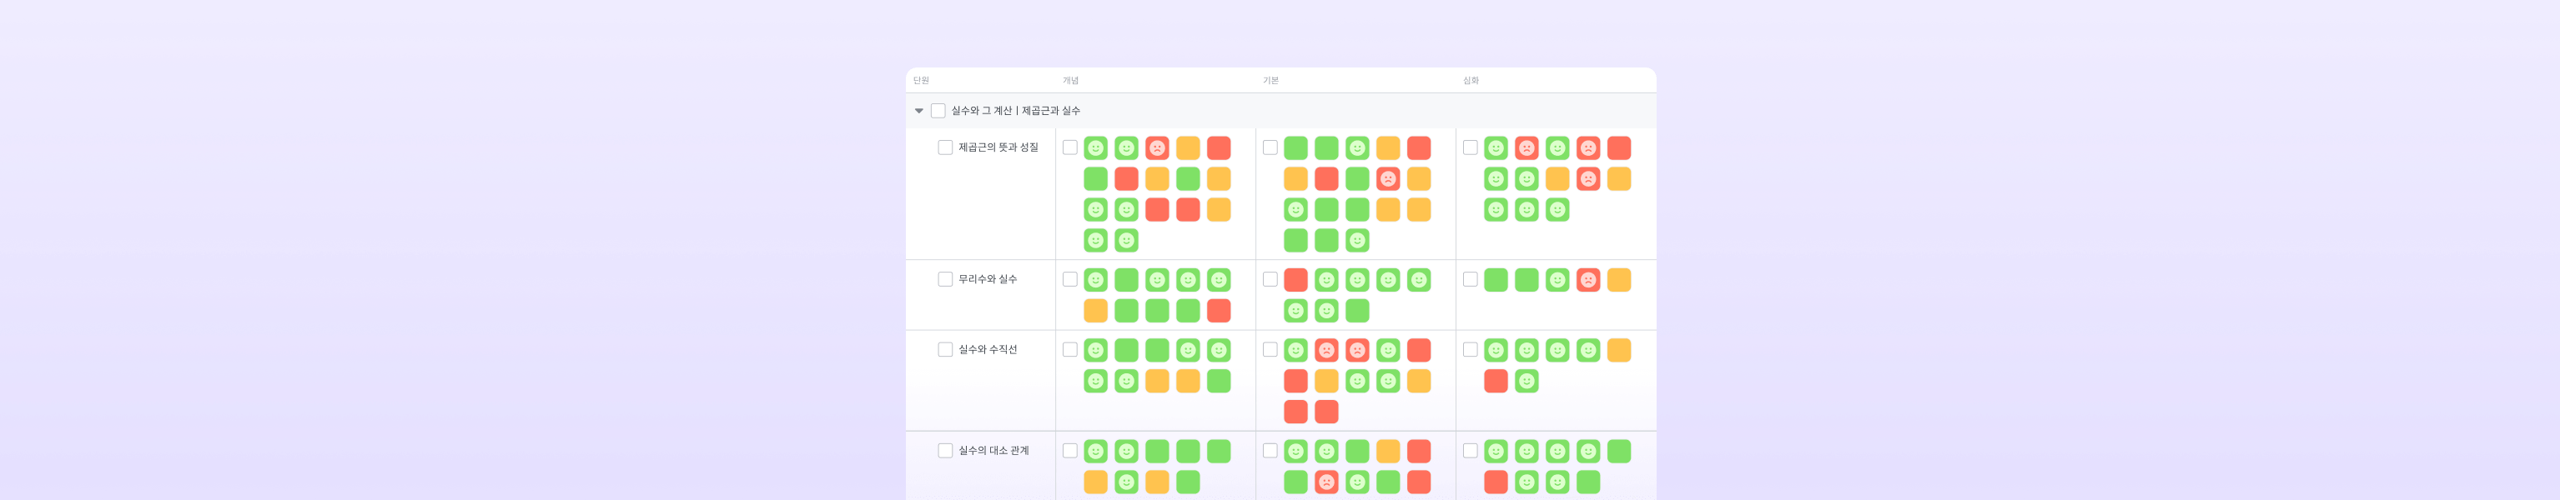Click the 실수의 대소 관계 unit label
The height and width of the screenshot is (500, 2560).
click(x=993, y=452)
